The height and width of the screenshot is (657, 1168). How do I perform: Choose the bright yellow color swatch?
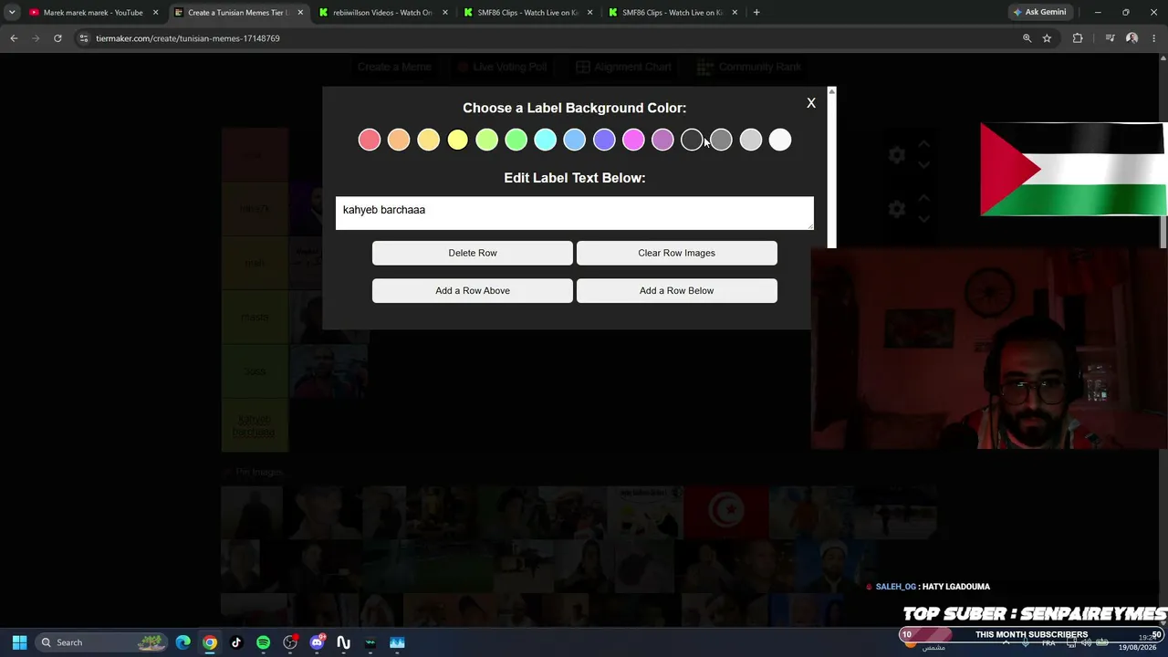pos(457,140)
